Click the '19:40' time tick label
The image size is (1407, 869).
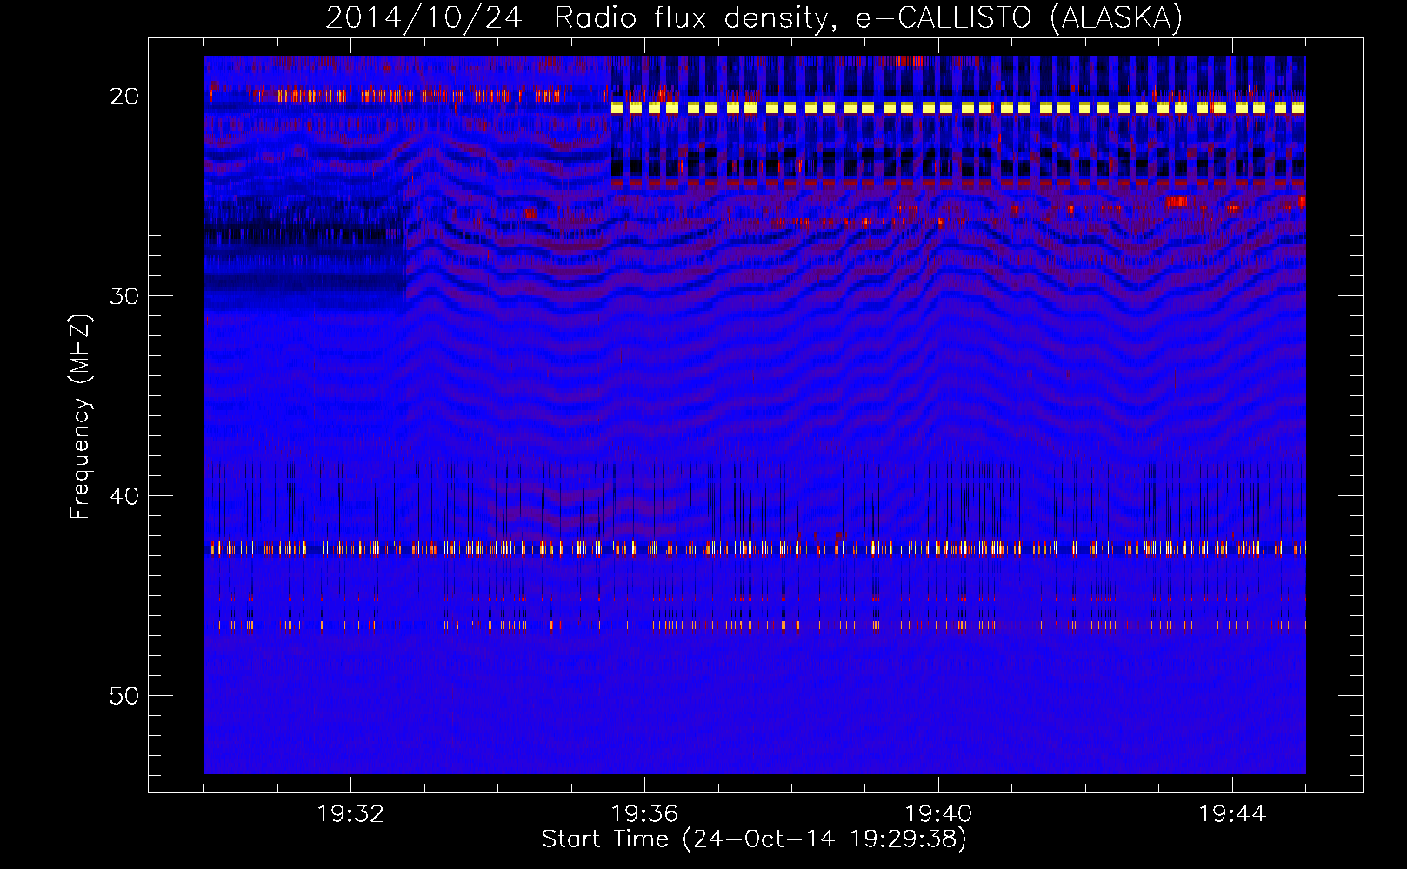tap(938, 814)
